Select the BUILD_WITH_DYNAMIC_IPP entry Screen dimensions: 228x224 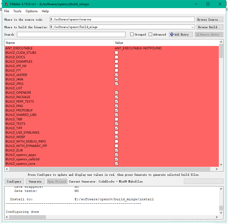[x=26, y=146]
